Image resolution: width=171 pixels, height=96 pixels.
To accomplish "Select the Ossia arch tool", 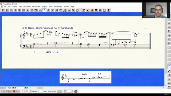I will (104, 10).
